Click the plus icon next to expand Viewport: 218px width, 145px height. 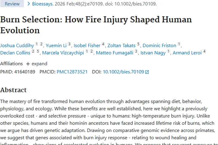pyautogui.click(x=28, y=64)
